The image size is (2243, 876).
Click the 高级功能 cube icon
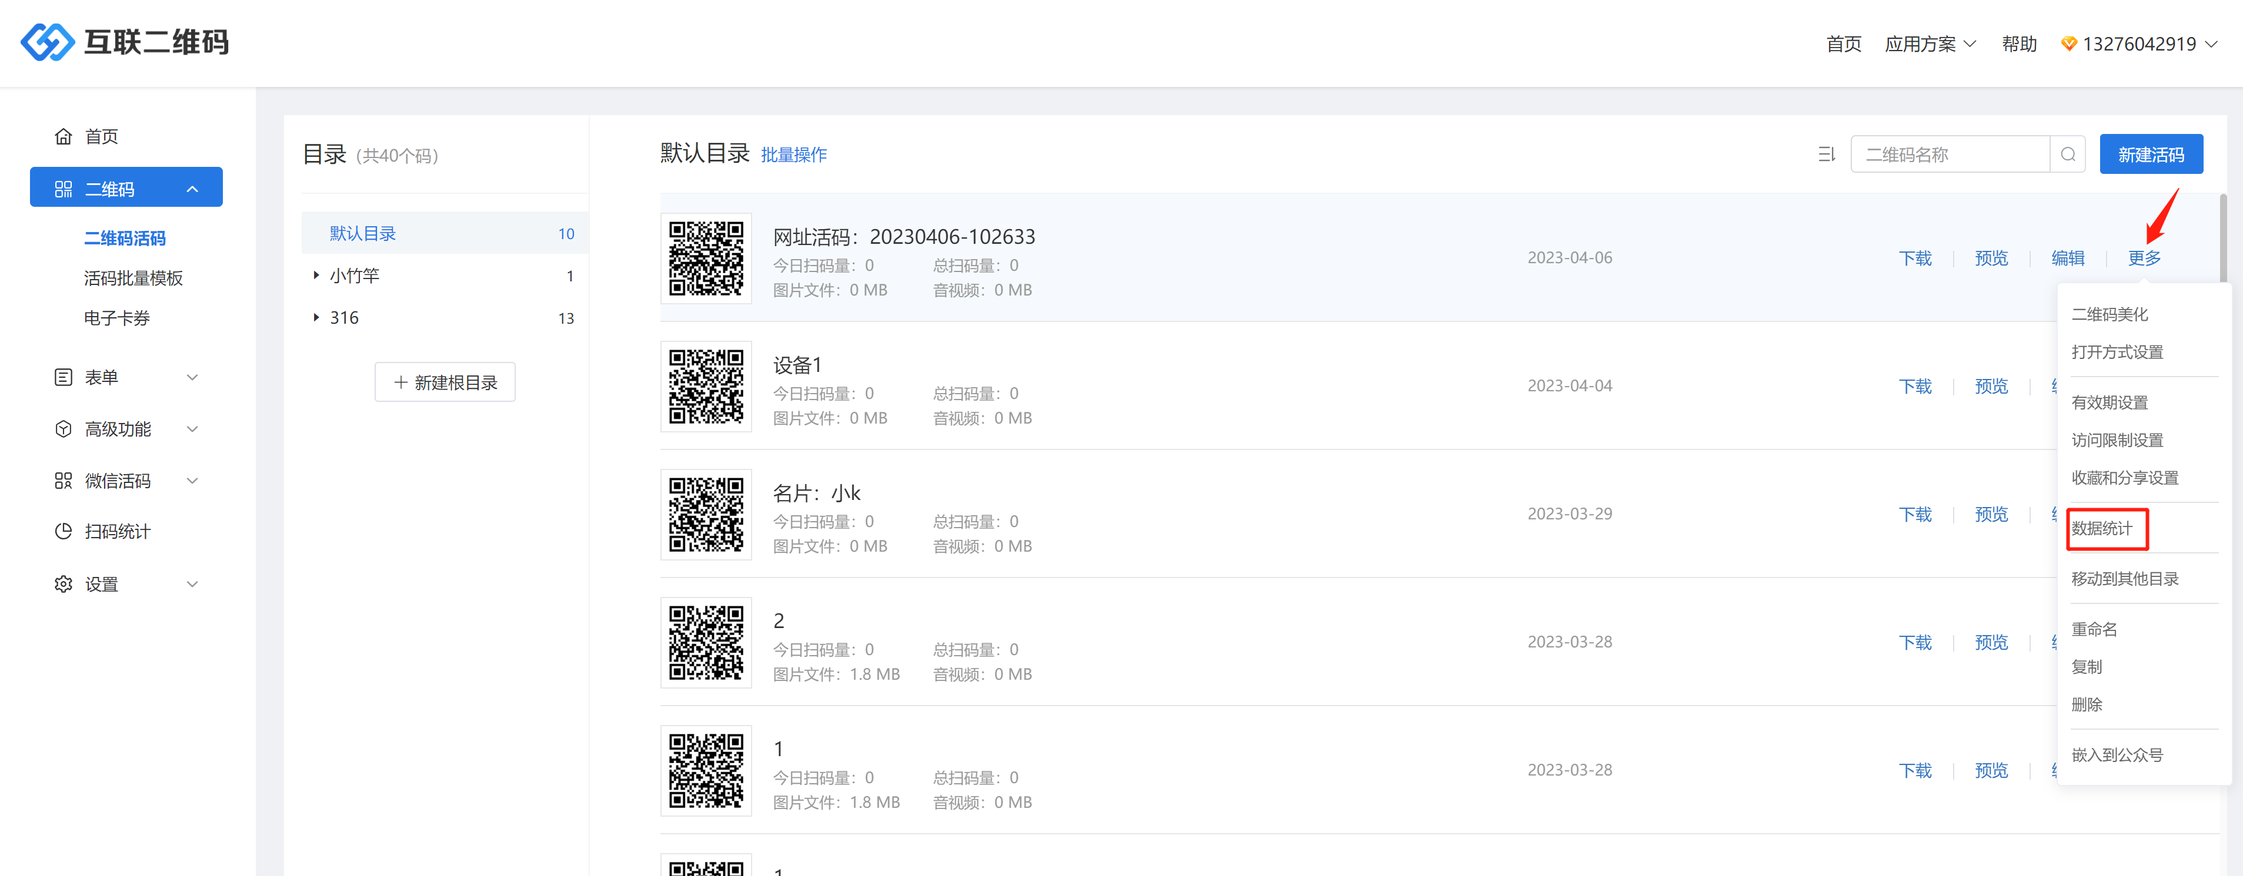tap(64, 429)
